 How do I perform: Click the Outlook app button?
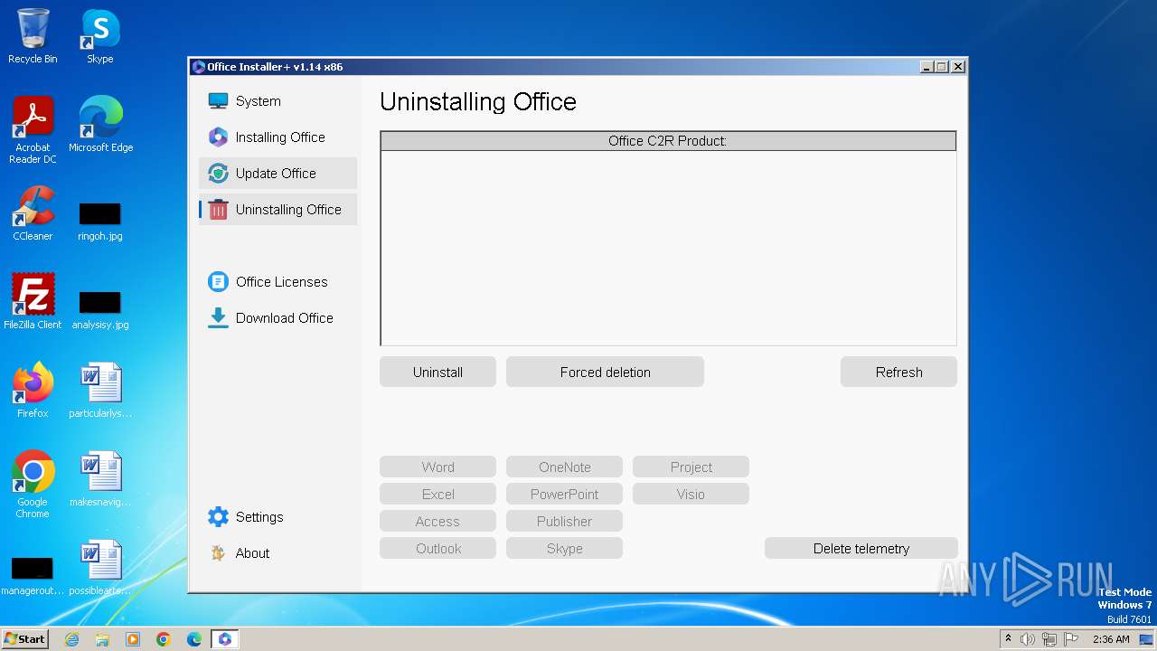(x=437, y=549)
